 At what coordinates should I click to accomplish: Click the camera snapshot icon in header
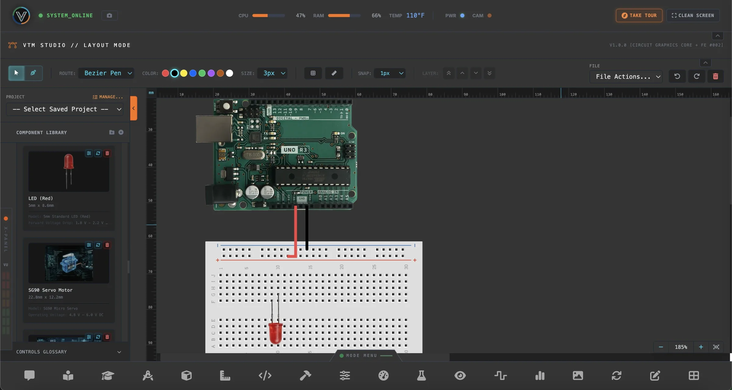[x=109, y=16]
